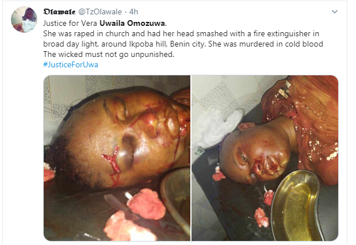Click the tweet line mentioning 'fire extinguisher'

tap(181, 34)
